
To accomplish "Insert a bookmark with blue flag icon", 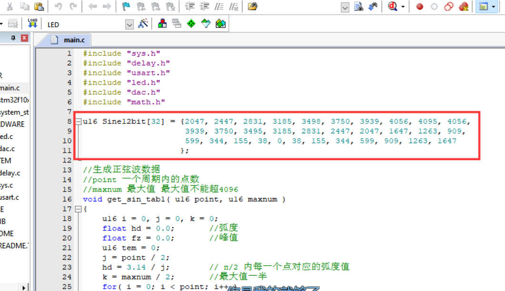I will click(126, 7).
